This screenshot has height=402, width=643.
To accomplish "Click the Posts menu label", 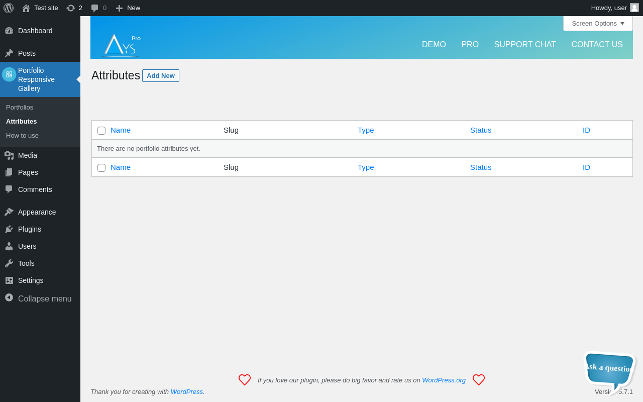I will click(x=27, y=53).
